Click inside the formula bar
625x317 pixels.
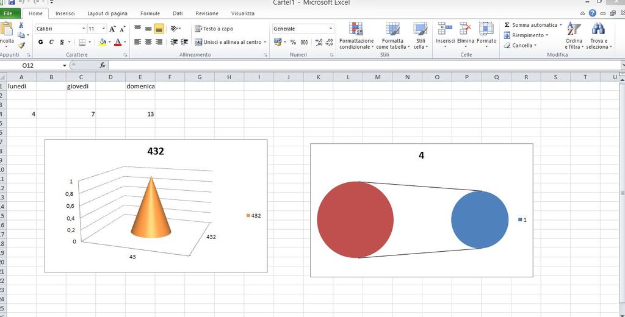click(365, 65)
